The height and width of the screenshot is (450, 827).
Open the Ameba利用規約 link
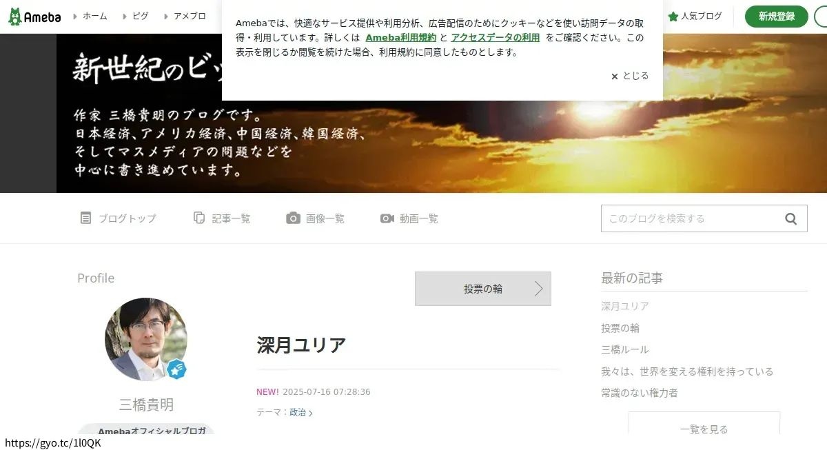[401, 38]
